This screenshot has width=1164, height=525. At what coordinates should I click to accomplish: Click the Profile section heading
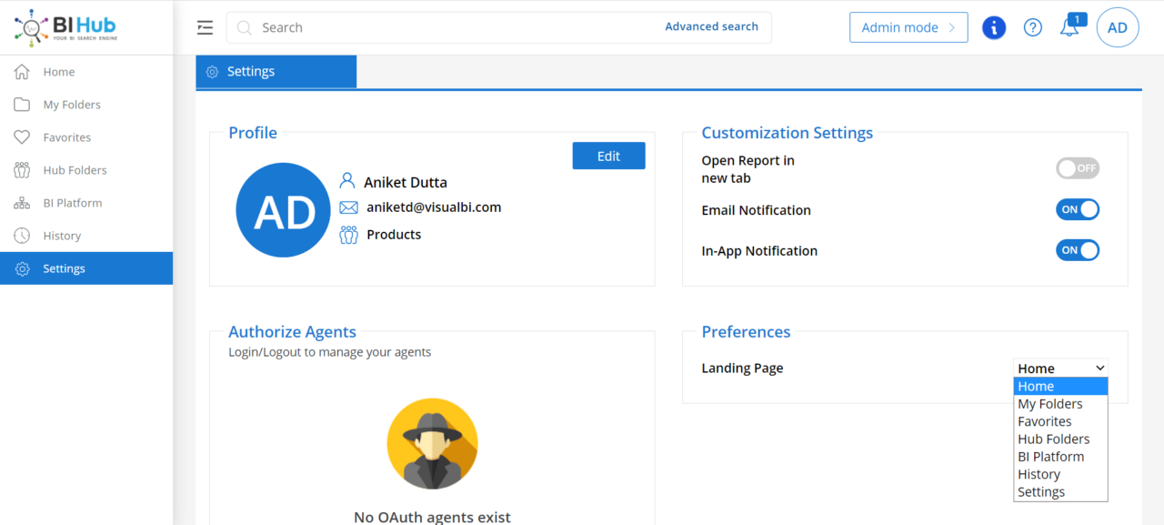pyautogui.click(x=253, y=133)
